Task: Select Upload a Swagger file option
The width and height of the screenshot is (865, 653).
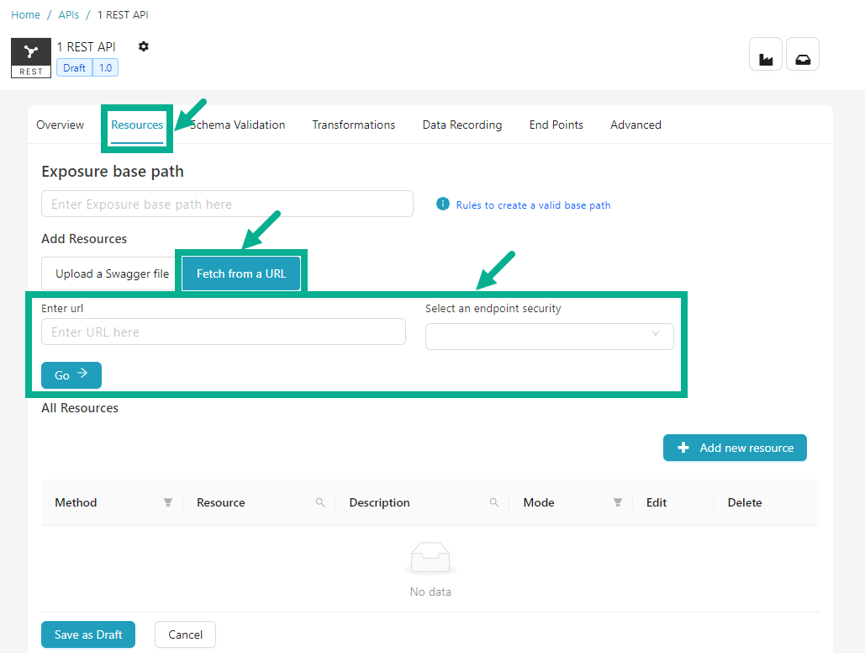Action: tap(112, 273)
